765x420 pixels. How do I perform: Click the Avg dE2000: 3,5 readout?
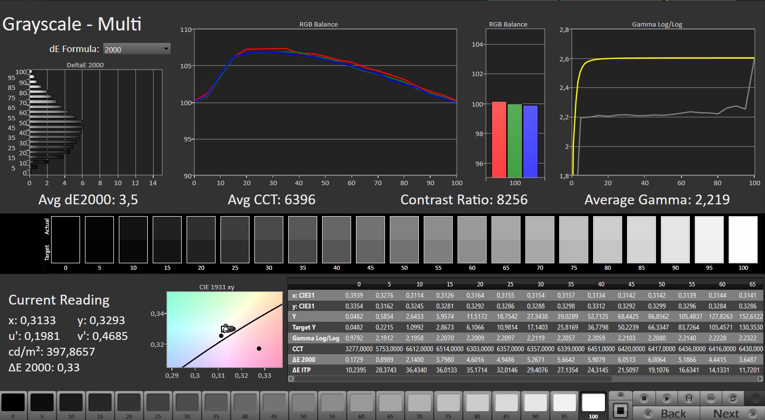88,200
